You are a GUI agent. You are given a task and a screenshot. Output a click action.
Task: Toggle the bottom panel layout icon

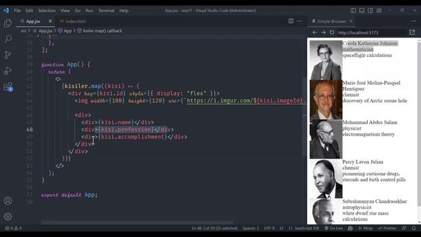(362, 11)
